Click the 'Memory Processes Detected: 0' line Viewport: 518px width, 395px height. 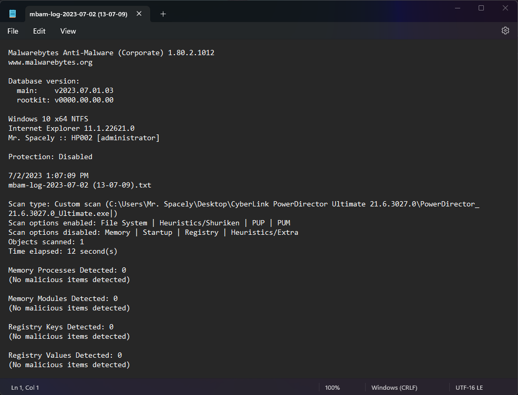tap(67, 270)
